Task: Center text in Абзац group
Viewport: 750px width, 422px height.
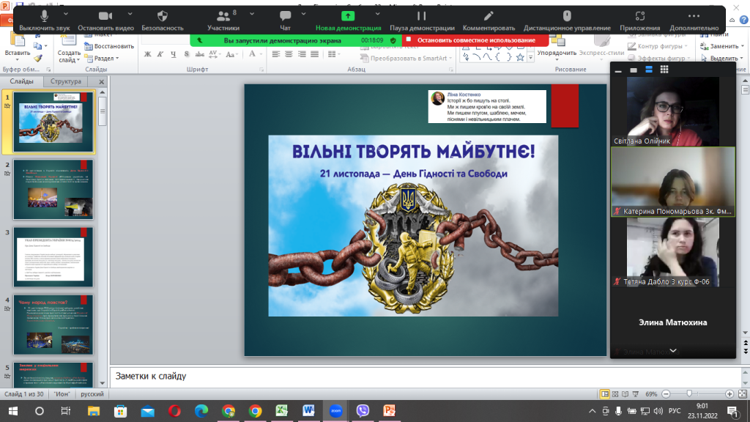Action: (x=289, y=54)
